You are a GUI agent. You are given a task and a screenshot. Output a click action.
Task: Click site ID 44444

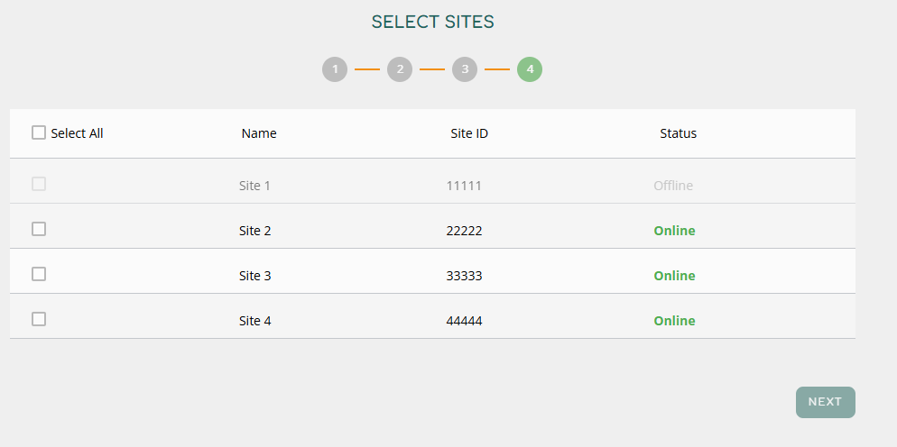pos(464,321)
